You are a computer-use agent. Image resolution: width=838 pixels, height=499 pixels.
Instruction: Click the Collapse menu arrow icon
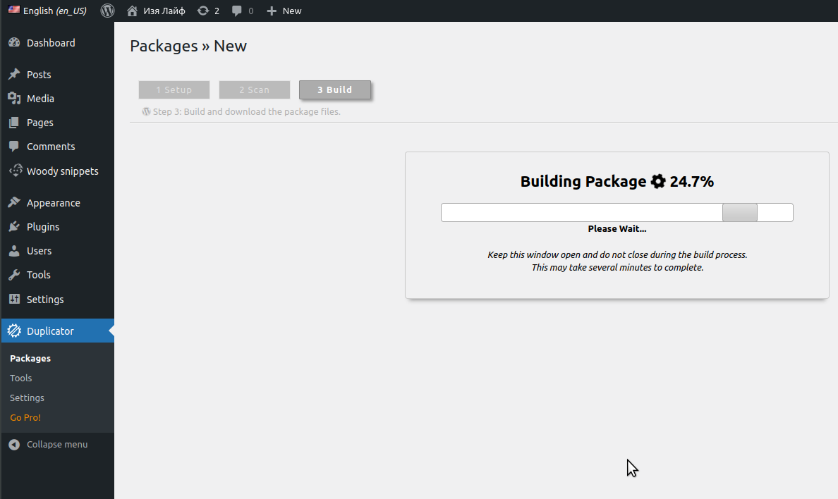point(14,445)
